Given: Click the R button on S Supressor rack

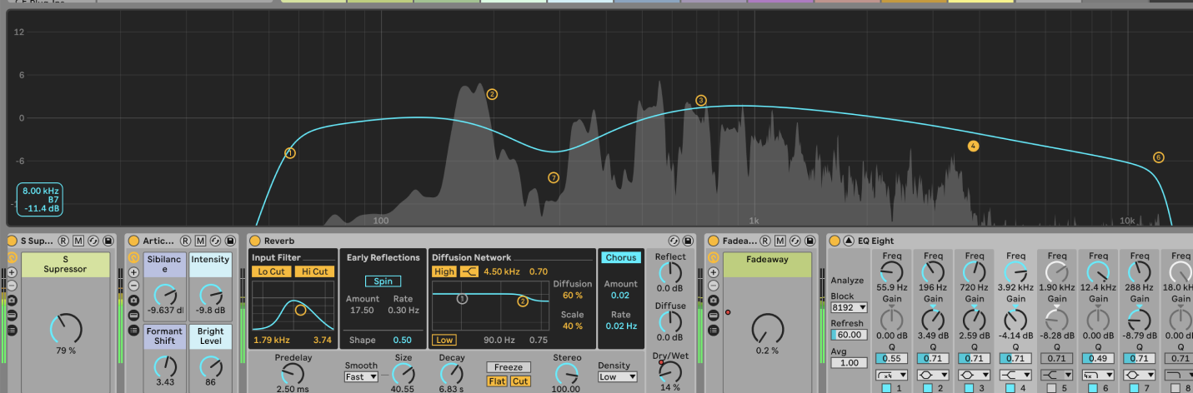Looking at the screenshot, I should coord(64,241).
